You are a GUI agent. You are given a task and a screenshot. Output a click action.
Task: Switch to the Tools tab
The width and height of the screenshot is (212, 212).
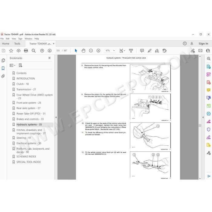(17, 44)
